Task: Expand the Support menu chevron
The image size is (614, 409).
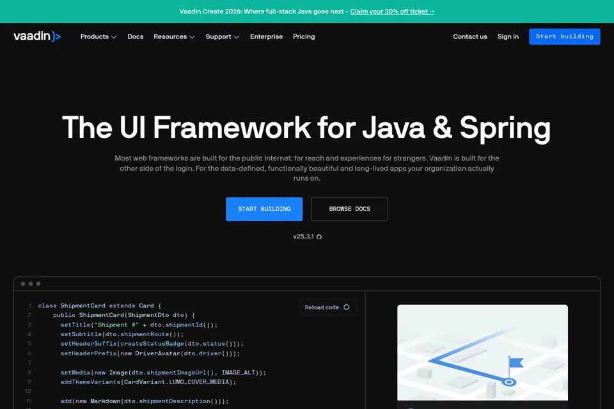Action: pos(237,37)
